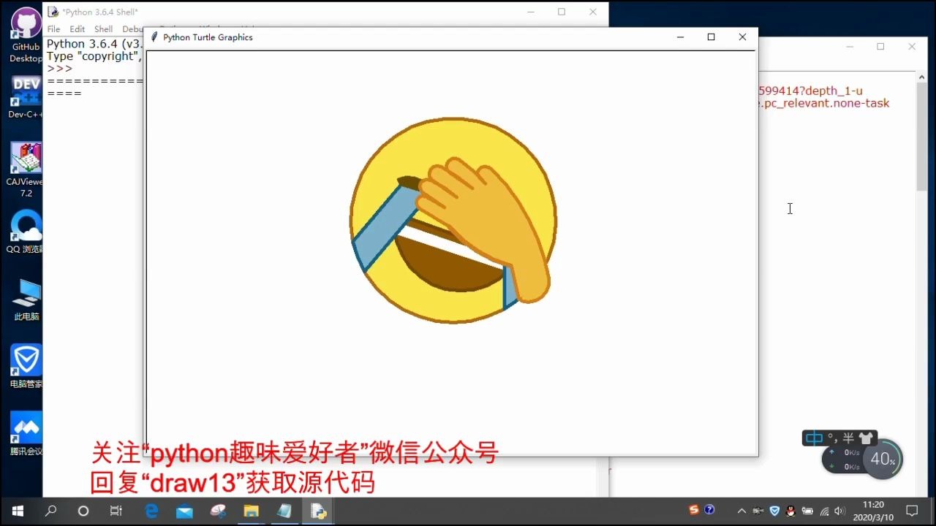The height and width of the screenshot is (526, 936).
Task: Show hidden tray icons chevron
Action: click(741, 511)
